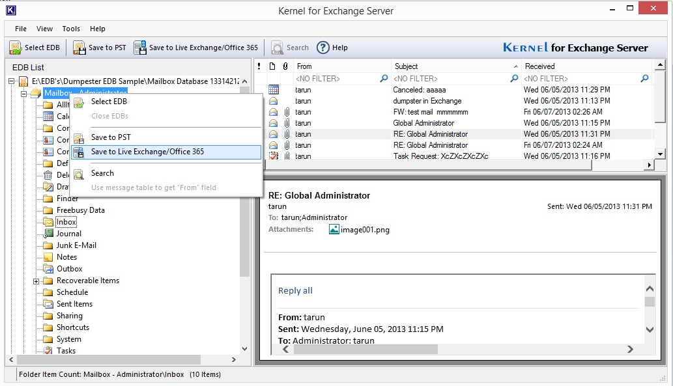Click the Folder Item Count status bar text

coord(120,374)
